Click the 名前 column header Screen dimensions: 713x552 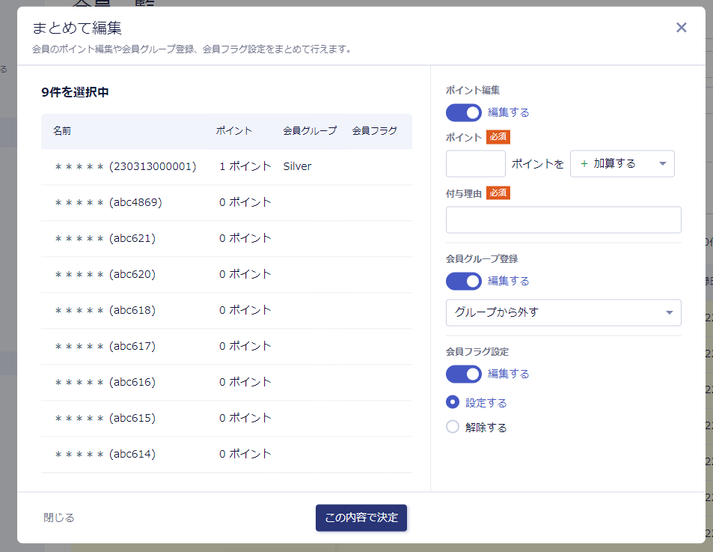[62, 130]
